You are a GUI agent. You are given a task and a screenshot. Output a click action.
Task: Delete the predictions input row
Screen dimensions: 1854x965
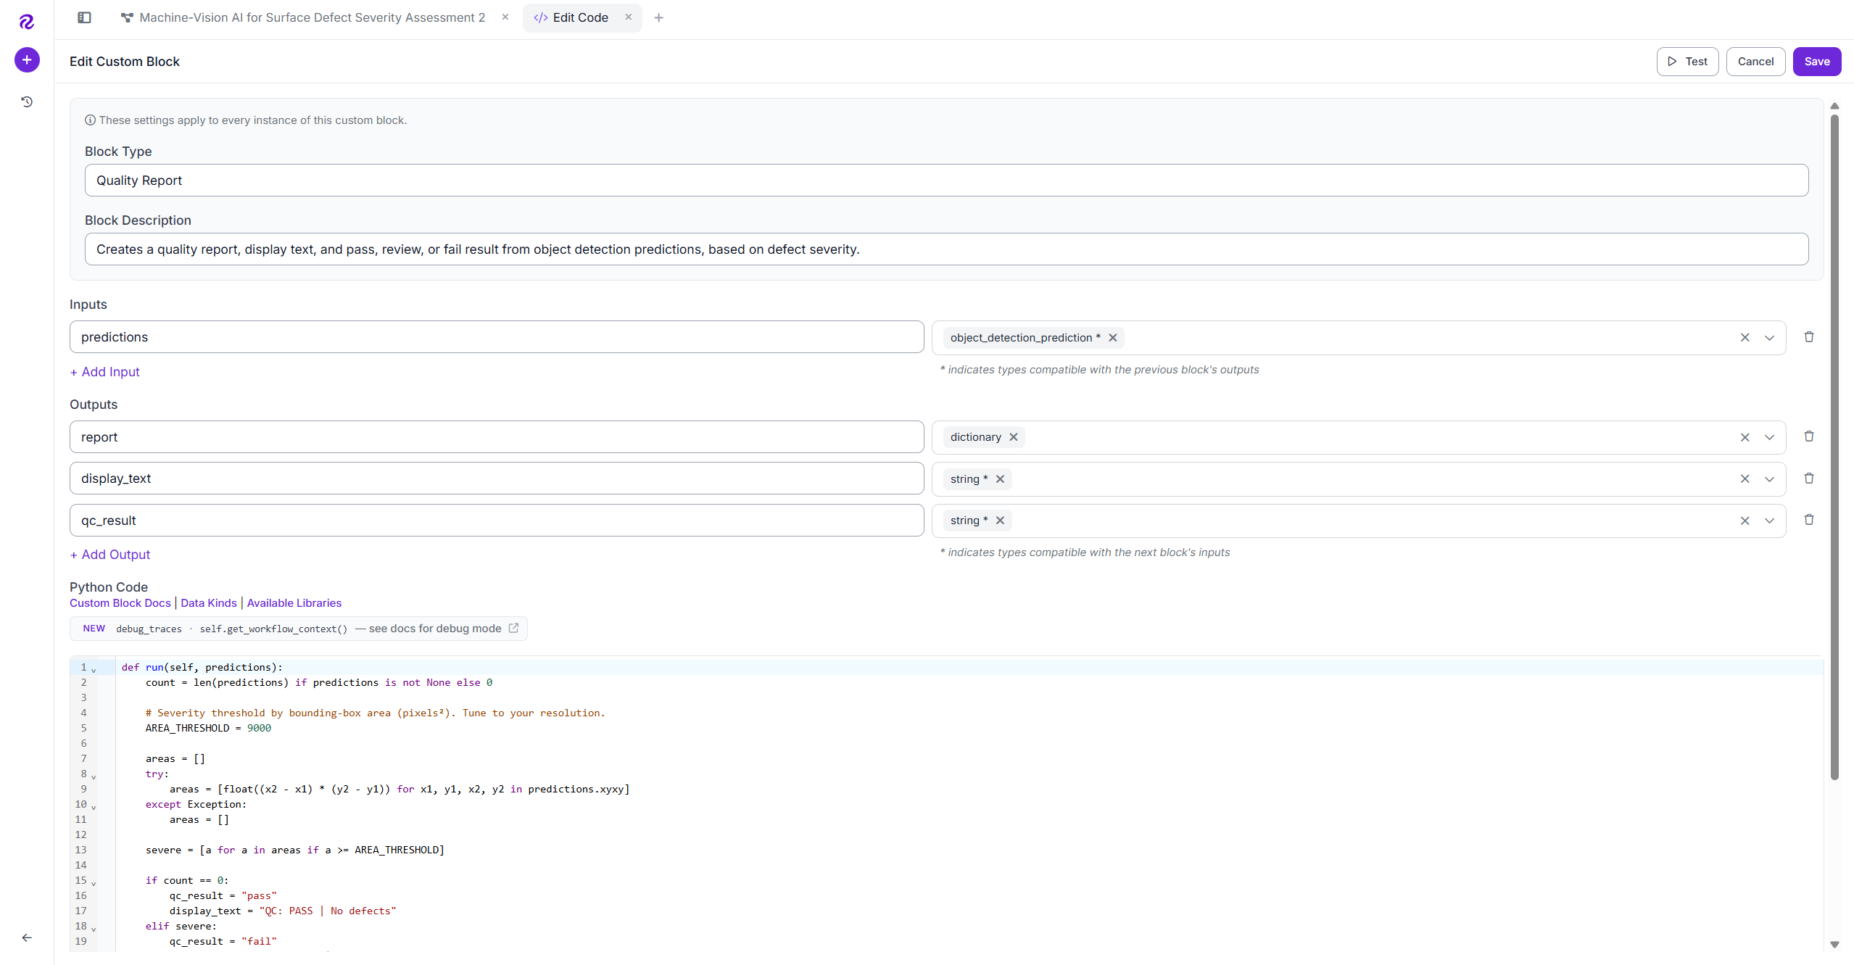tap(1808, 337)
